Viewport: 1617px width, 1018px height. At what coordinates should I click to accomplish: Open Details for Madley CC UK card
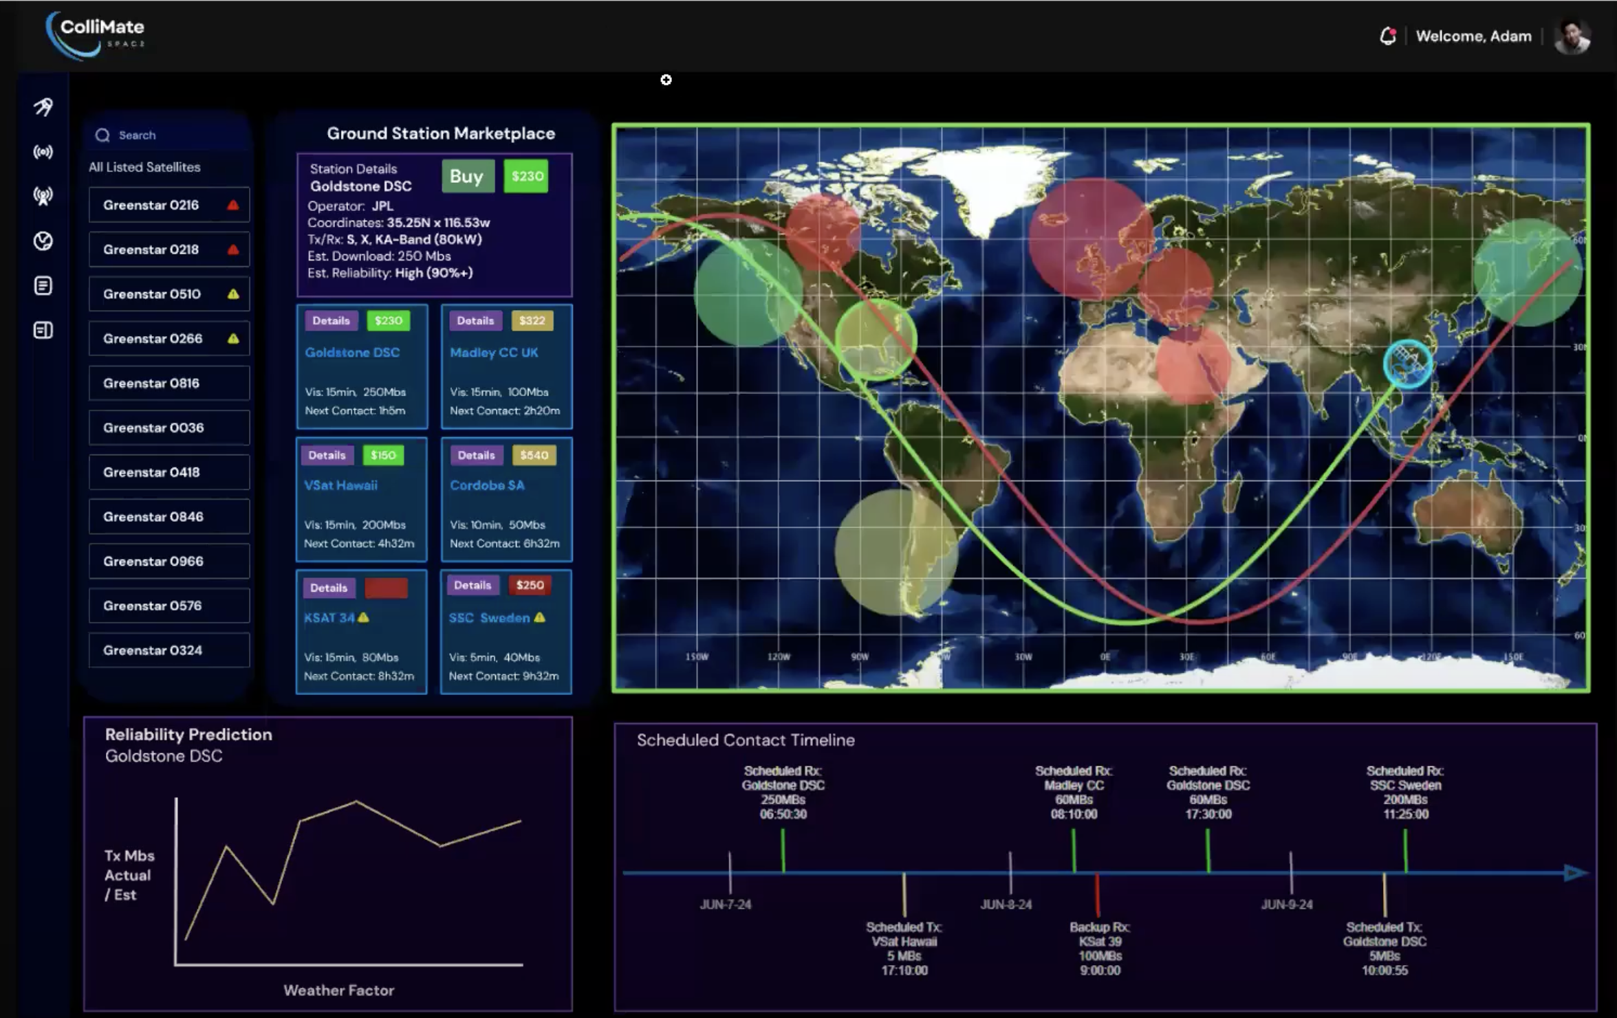point(475,321)
